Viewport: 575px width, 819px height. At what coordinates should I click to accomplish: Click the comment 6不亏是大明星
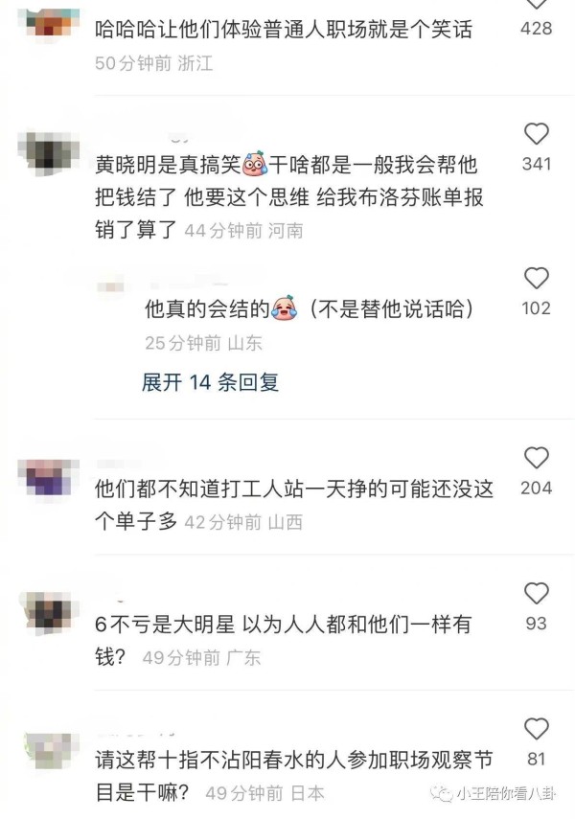[x=284, y=641]
